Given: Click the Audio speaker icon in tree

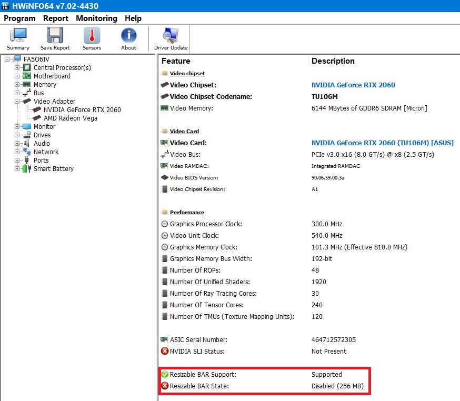Looking at the screenshot, I should (x=27, y=144).
